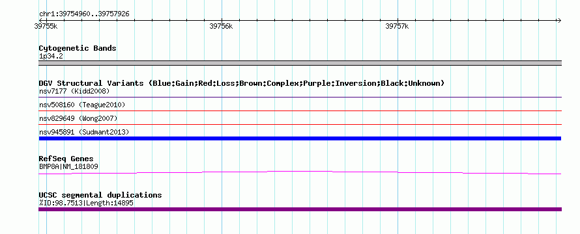580x234 pixels.
Task: Click the red line under nsv829649
Action: tap(300, 124)
